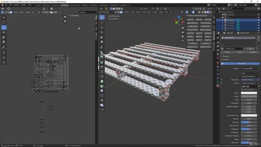The image size is (261, 147).
Task: Open the Mesh menu in 3D viewport
Action: coord(149,12)
